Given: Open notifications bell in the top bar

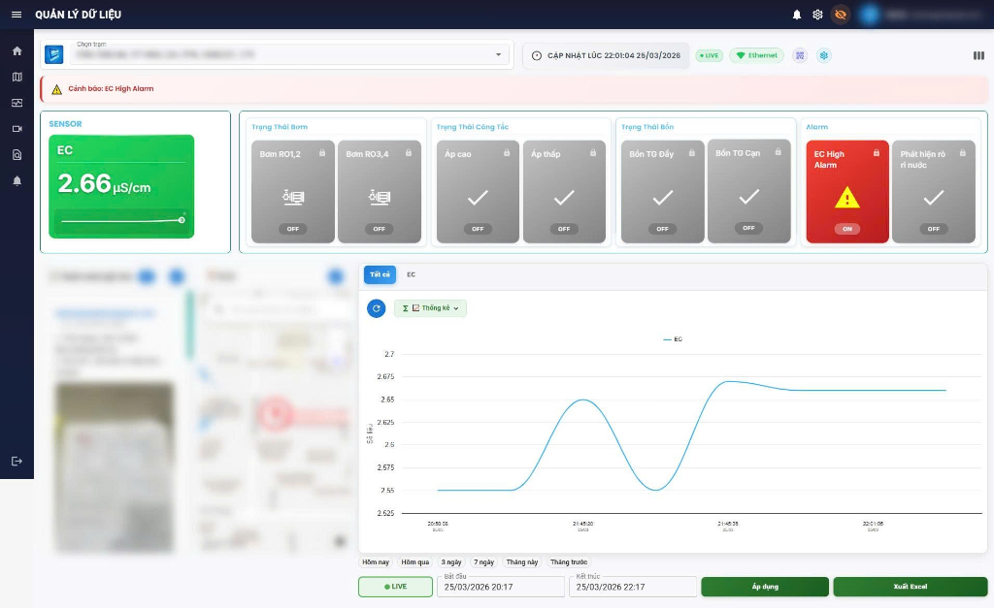Looking at the screenshot, I should click(x=797, y=15).
